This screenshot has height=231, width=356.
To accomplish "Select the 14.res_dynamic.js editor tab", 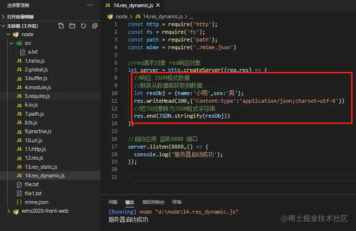I will pyautogui.click(x=132, y=5).
